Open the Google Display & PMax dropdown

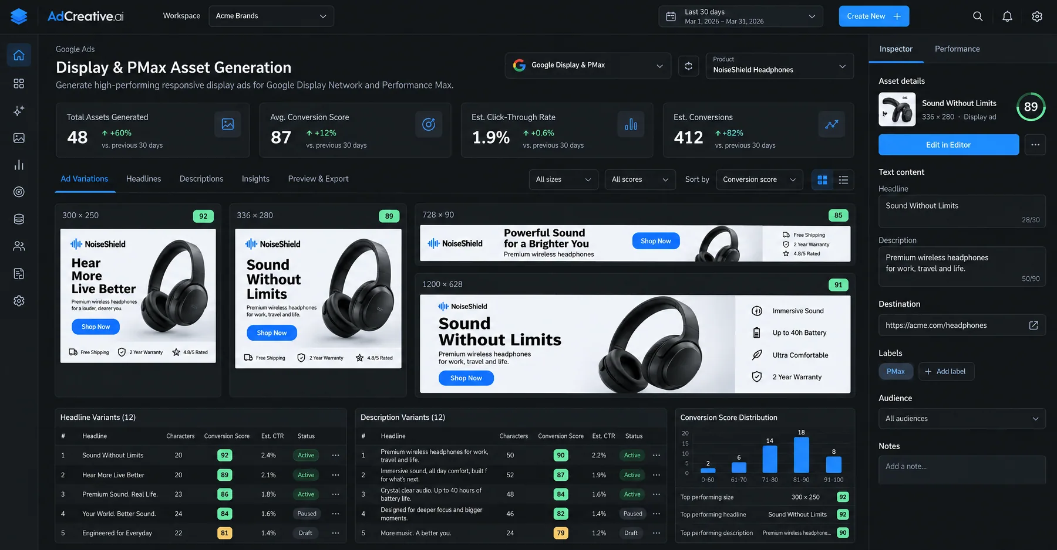[588, 66]
